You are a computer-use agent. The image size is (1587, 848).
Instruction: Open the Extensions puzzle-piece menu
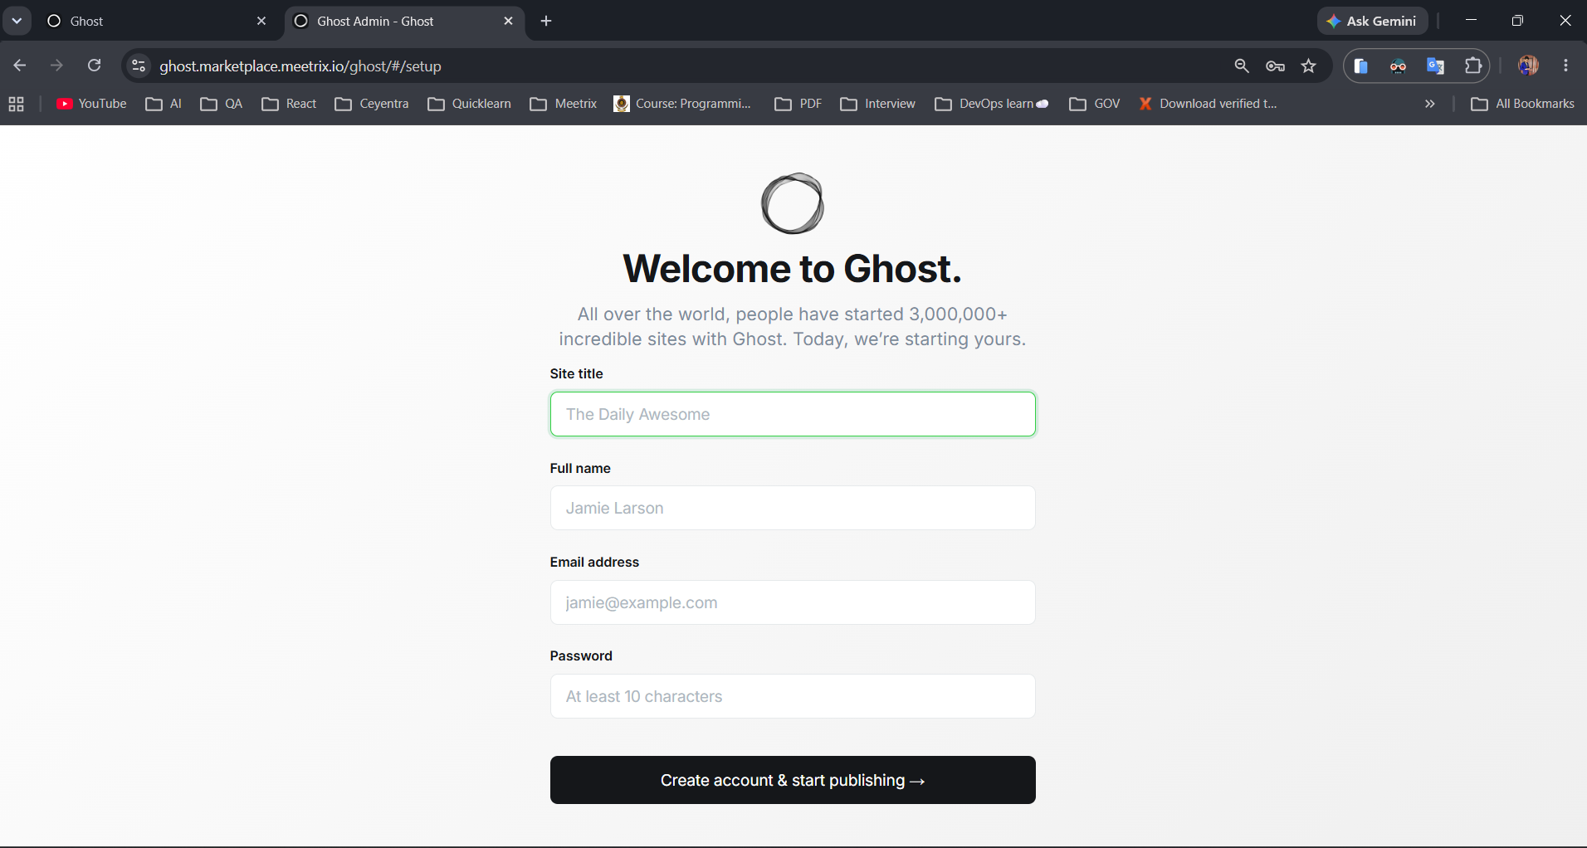click(1473, 66)
